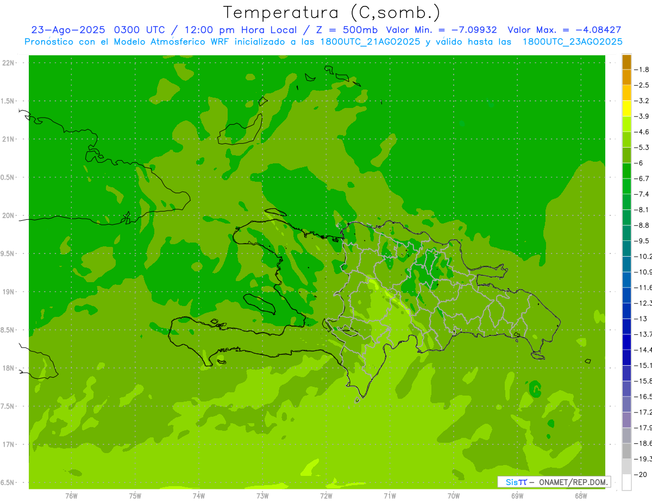Click the '8.5N' latitude label
Image resolution: width=652 pixels, height=503 pixels.
[8, 330]
